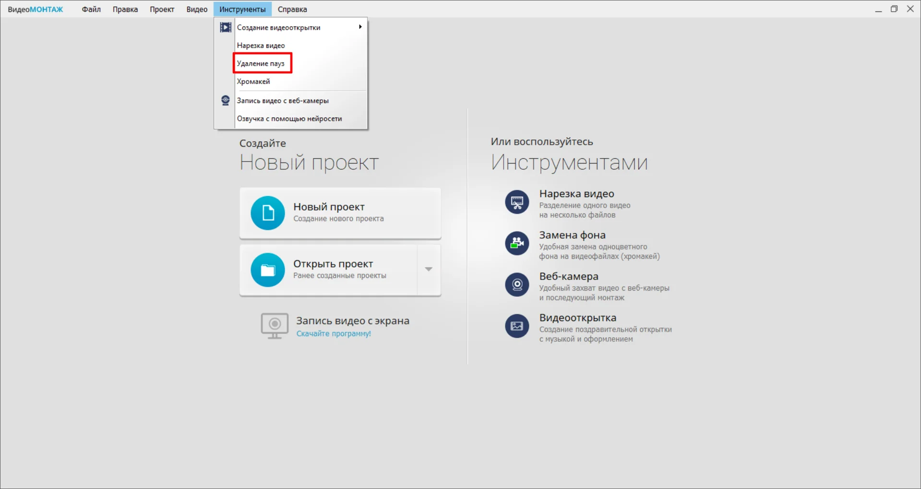Click the film icon beside Создание видеооткрытки
Screen dimensions: 921x489
pos(225,27)
